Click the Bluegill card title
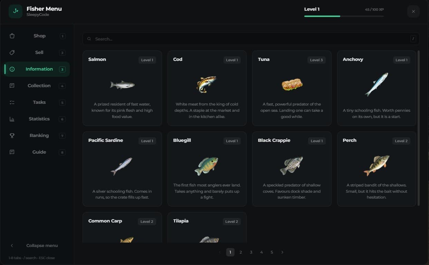 tap(182, 140)
